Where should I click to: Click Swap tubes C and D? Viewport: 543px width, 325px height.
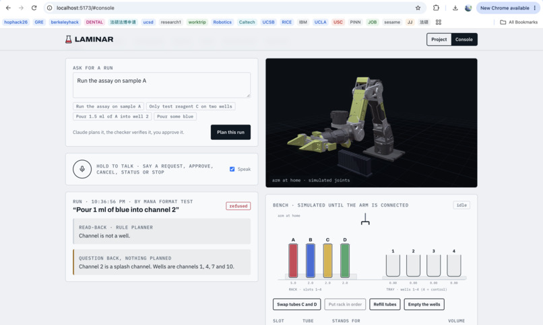click(297, 304)
